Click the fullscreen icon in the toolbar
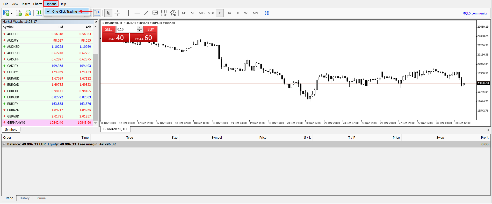The image size is (492, 204). tap(266, 13)
